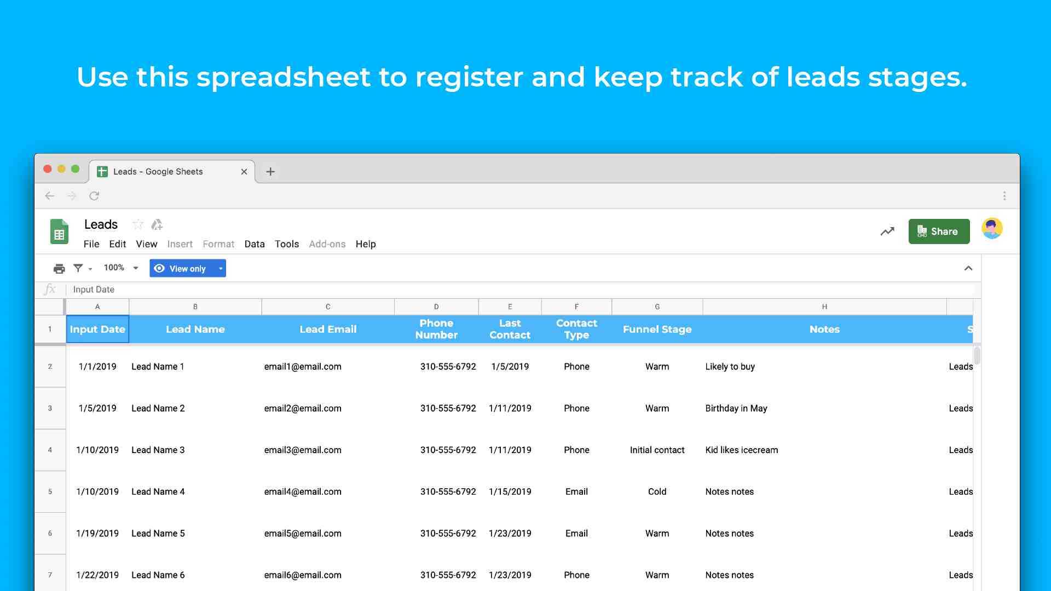Open the Share button
This screenshot has width=1051, height=591.
click(x=938, y=231)
